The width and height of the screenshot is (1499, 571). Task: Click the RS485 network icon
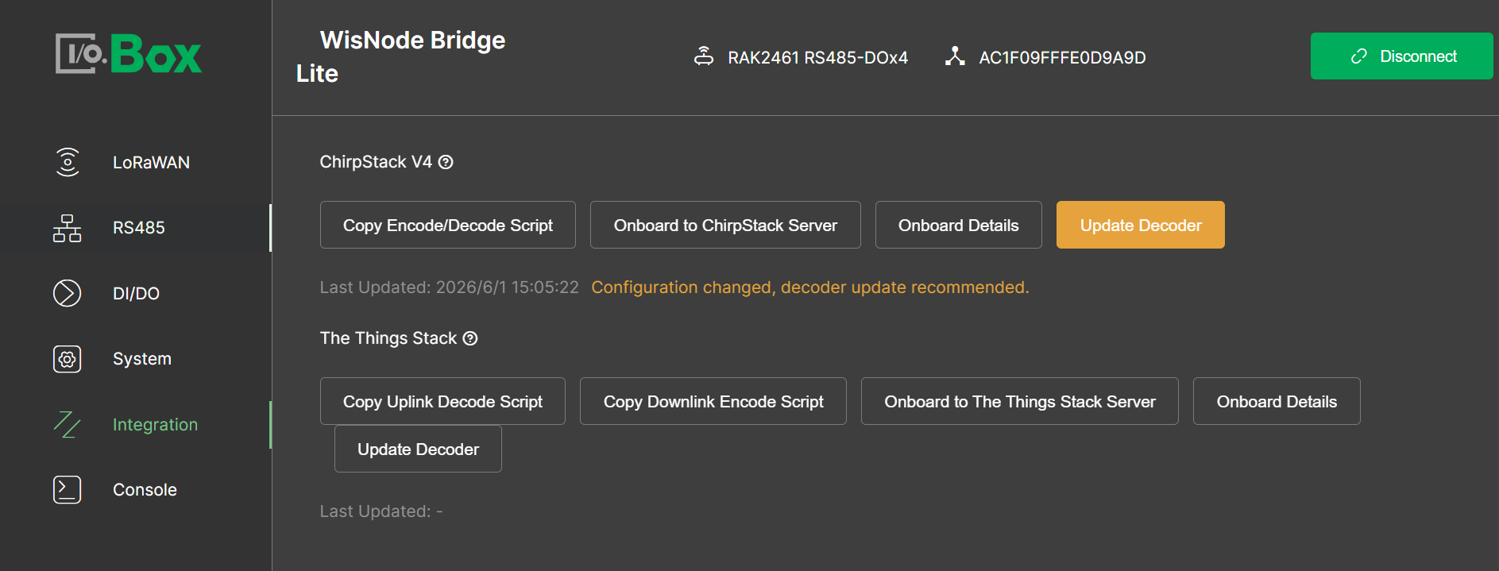(68, 228)
